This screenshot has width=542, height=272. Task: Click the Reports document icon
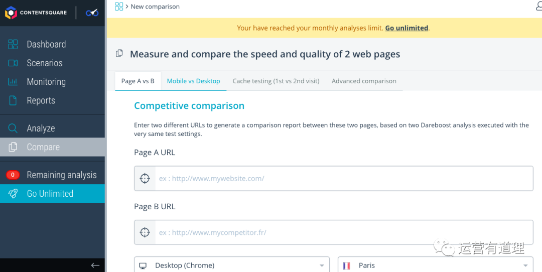(x=13, y=100)
